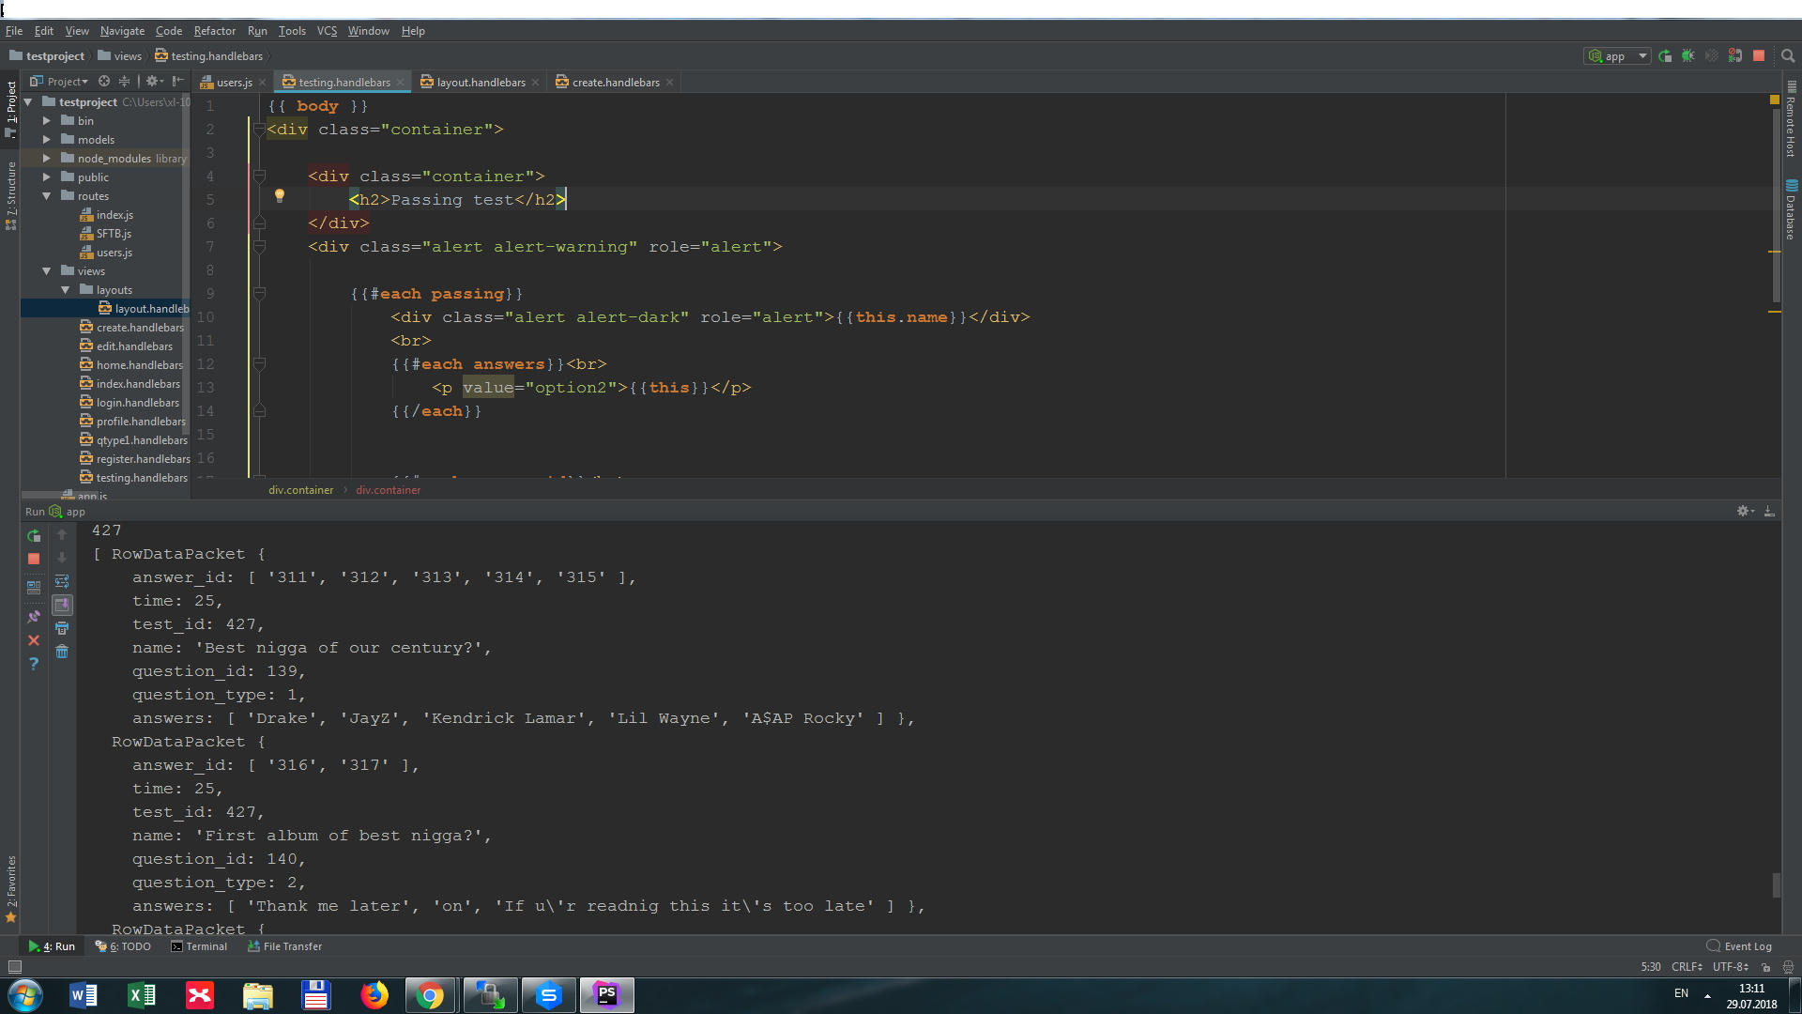This screenshot has height=1014, width=1802.
Task: Collapse the views folder
Action: (x=47, y=271)
